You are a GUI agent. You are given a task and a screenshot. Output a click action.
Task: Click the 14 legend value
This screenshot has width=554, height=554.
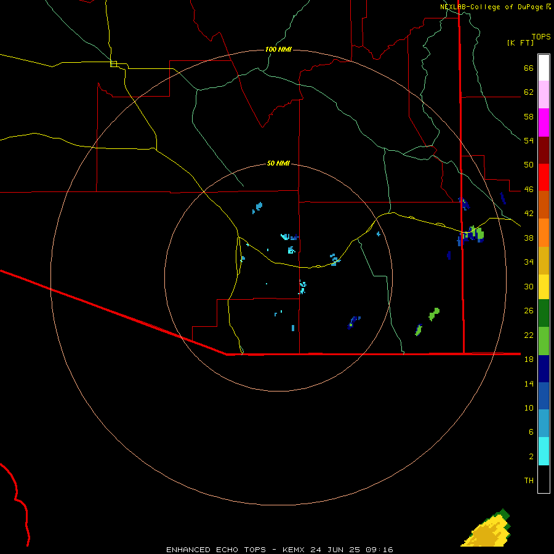click(529, 383)
